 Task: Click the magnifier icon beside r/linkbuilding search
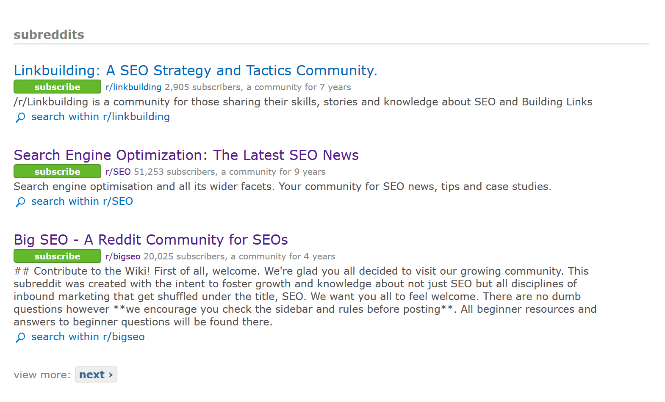click(20, 117)
